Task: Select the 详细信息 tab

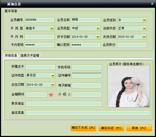Action: [11, 55]
